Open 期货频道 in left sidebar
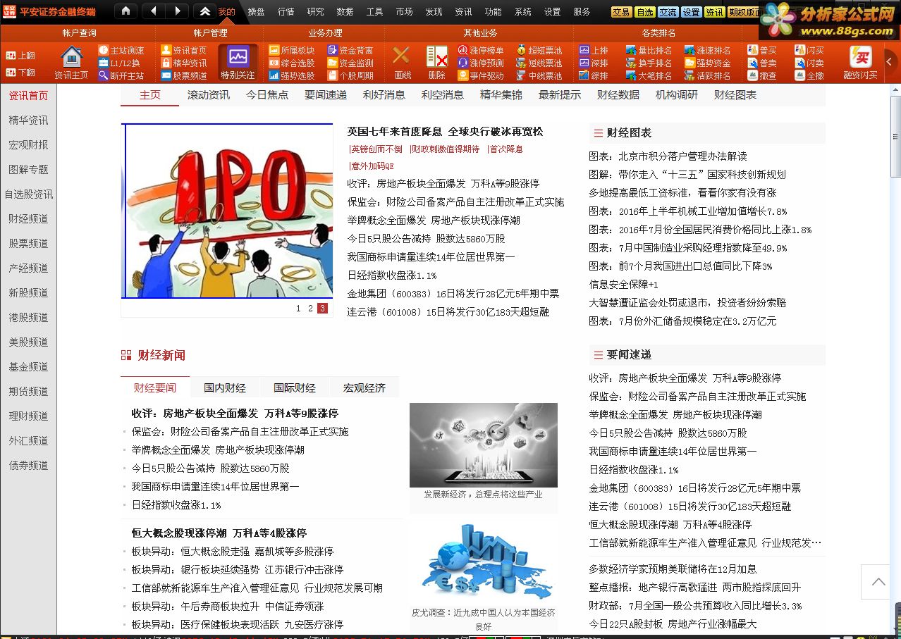This screenshot has width=901, height=639. pyautogui.click(x=28, y=391)
